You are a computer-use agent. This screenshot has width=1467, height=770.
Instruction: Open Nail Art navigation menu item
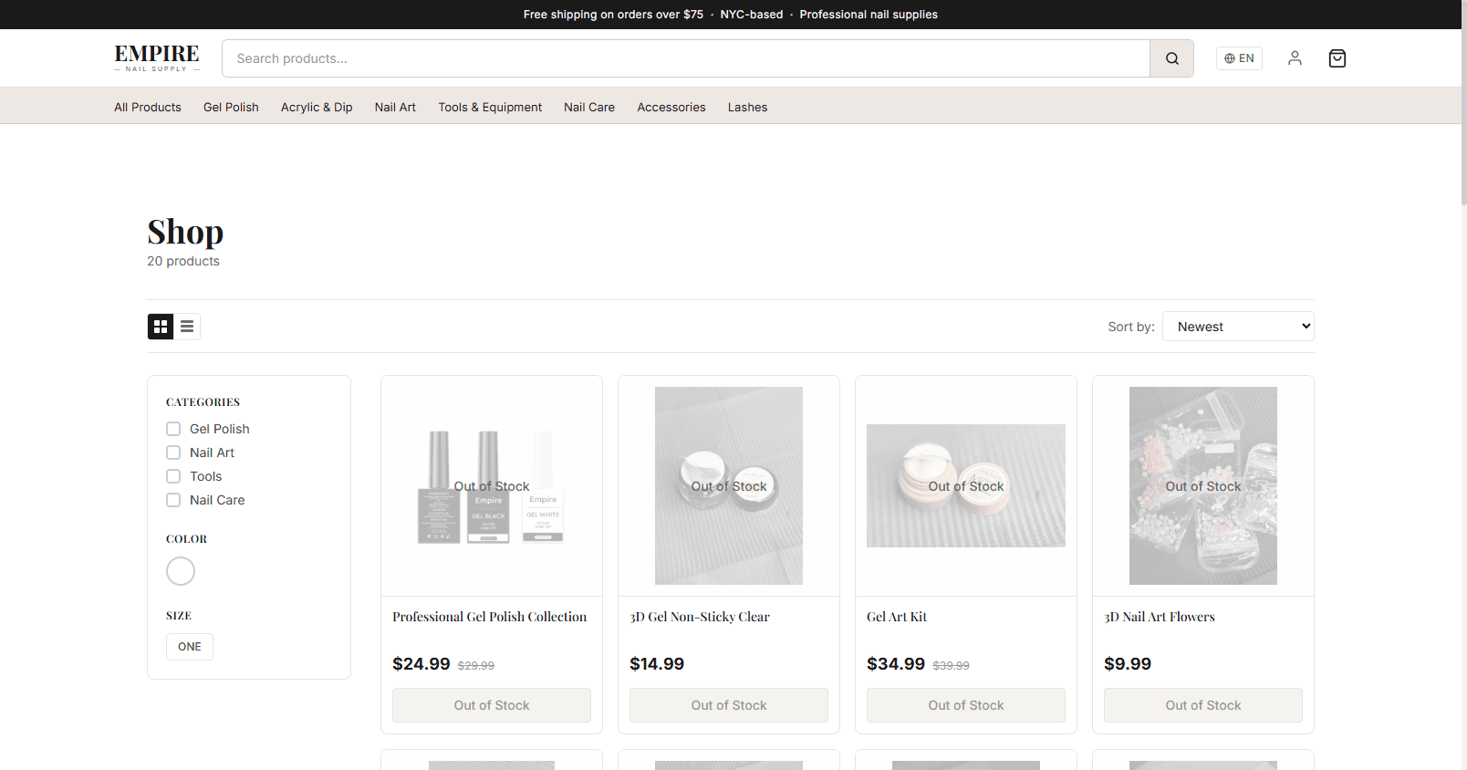[x=395, y=107]
